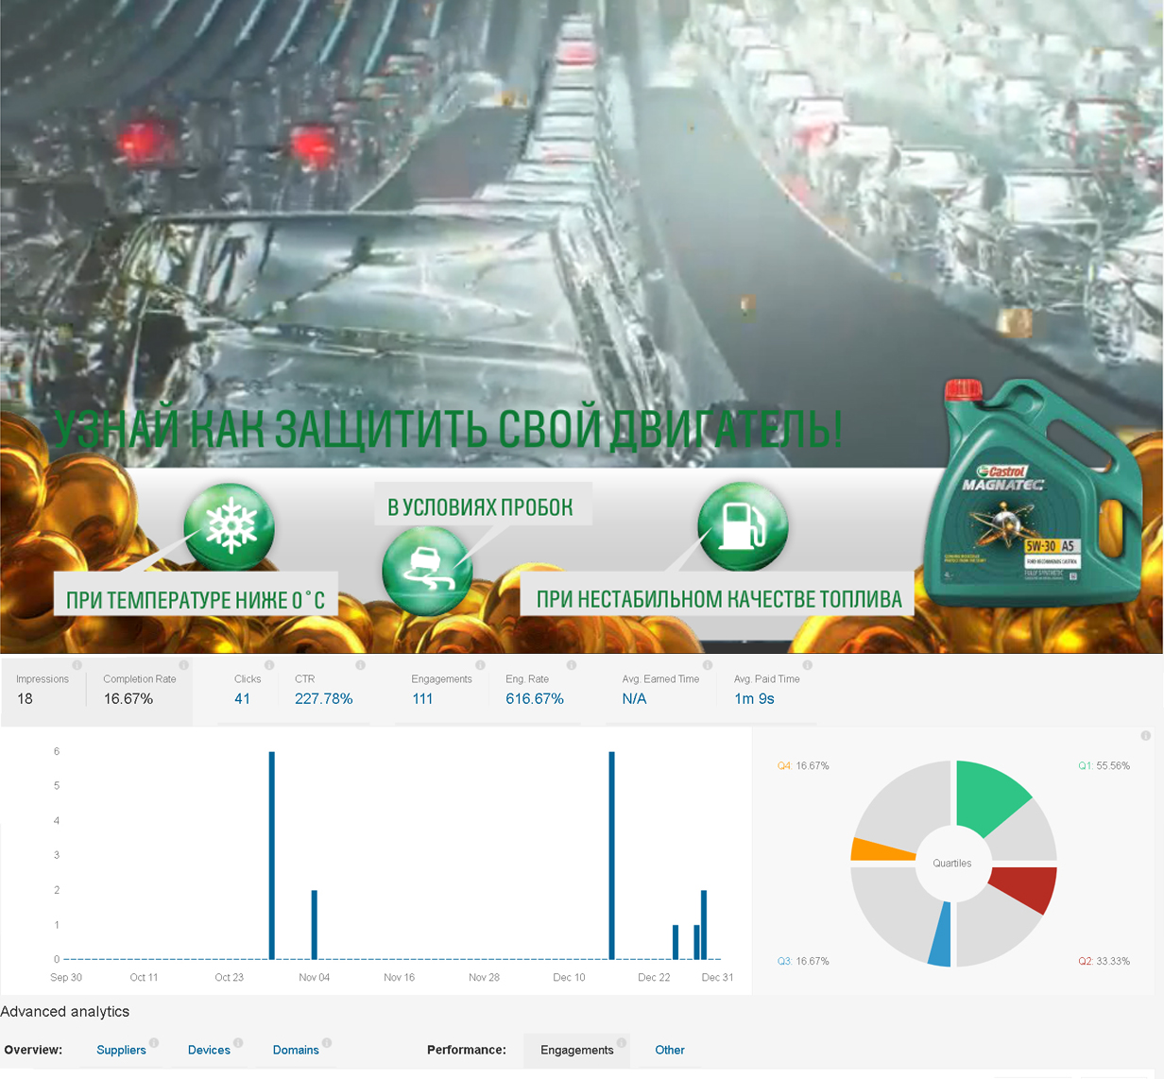Open the info icon next to Engagements metric
The width and height of the screenshot is (1164, 1079).
coord(480,665)
